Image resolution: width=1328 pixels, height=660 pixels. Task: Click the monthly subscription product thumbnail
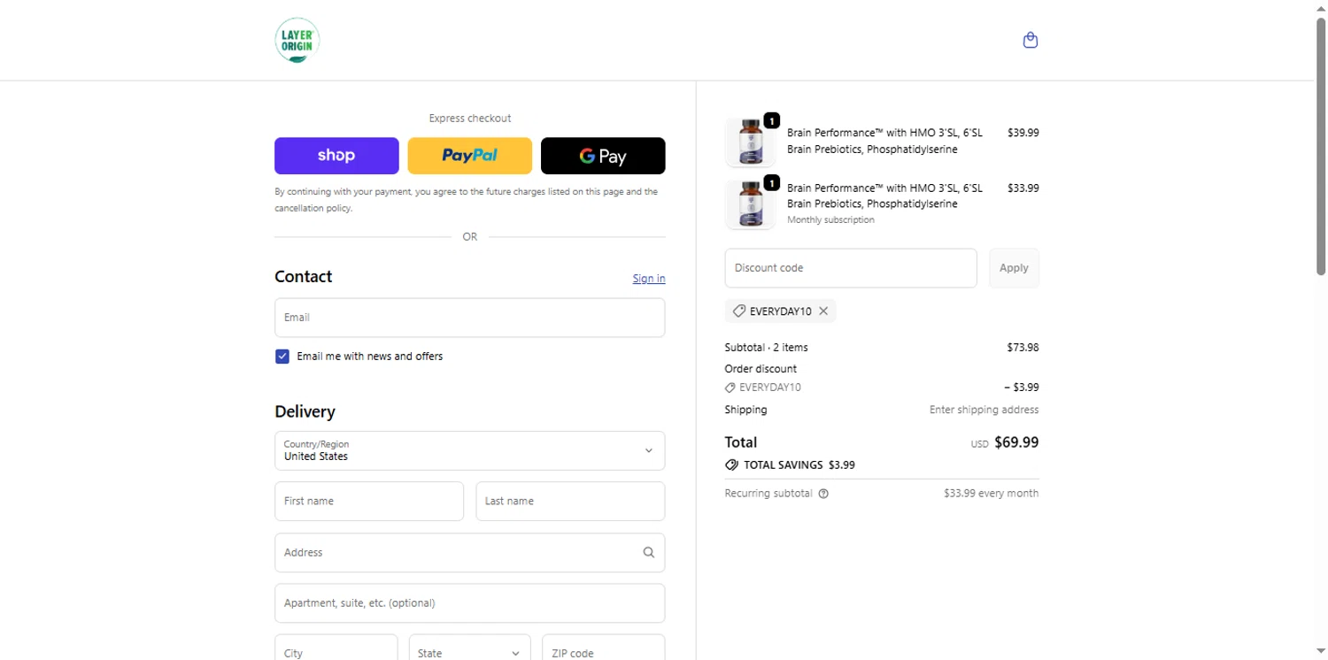click(x=750, y=204)
